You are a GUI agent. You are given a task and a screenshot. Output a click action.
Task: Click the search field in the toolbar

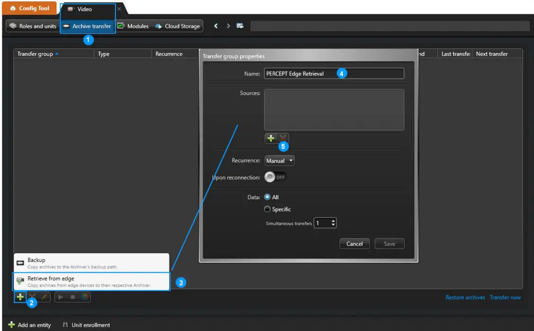tap(390, 26)
